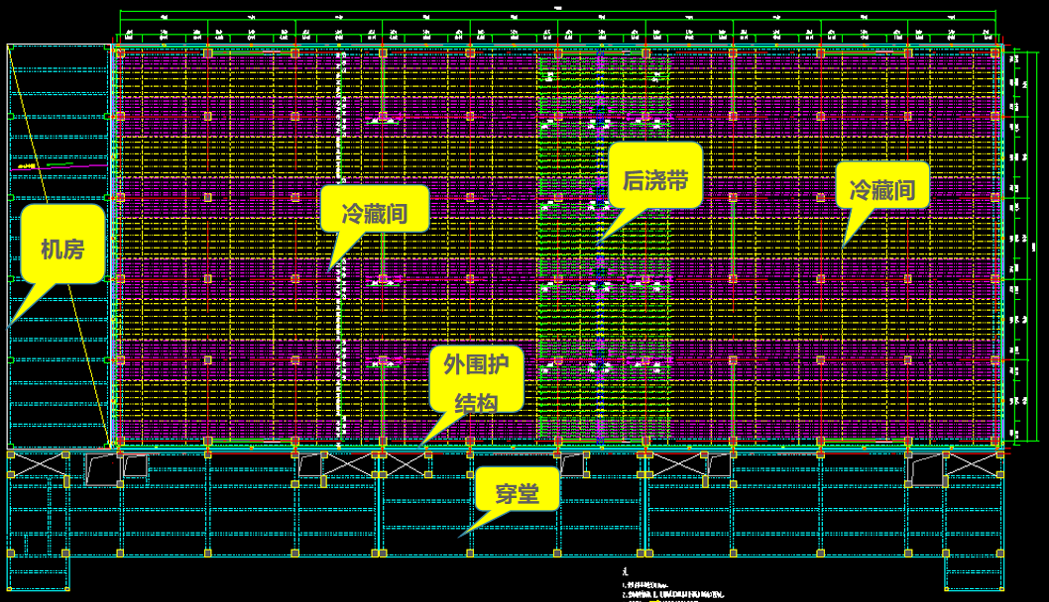
Task: Select the leftmost X-crossed opening in the corridor
Action: (37, 463)
